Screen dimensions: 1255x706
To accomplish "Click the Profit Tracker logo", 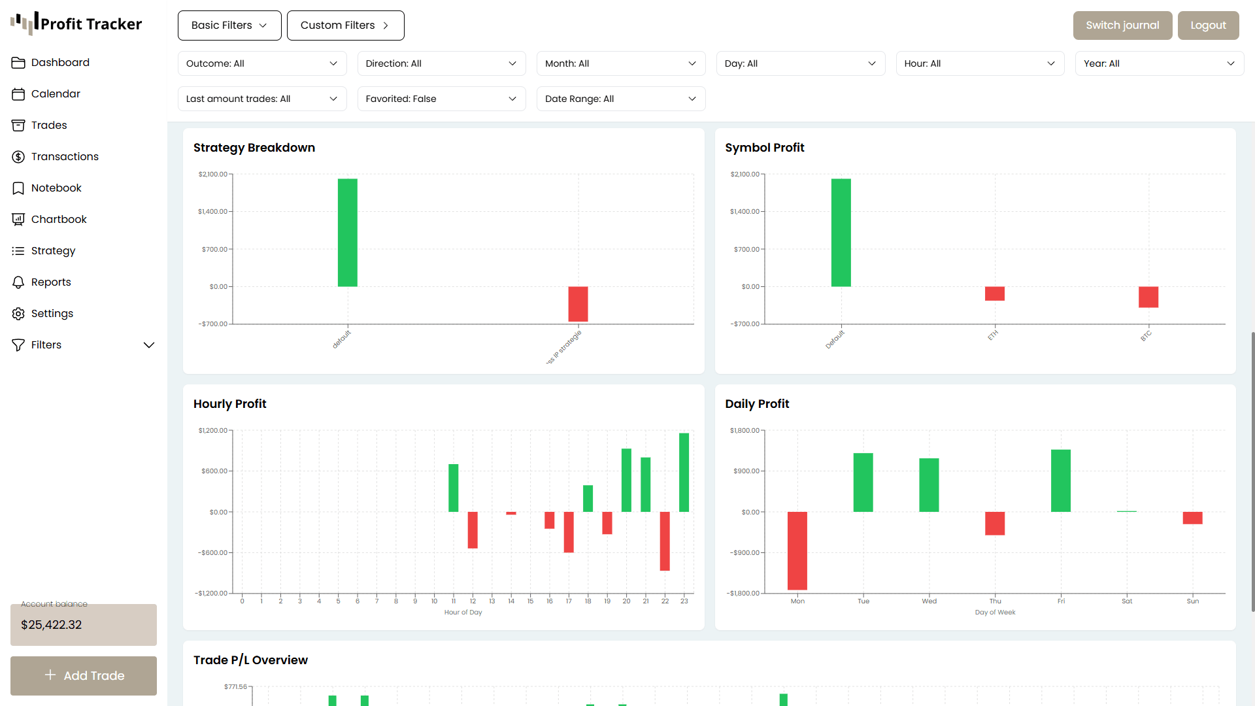I will coord(76,23).
